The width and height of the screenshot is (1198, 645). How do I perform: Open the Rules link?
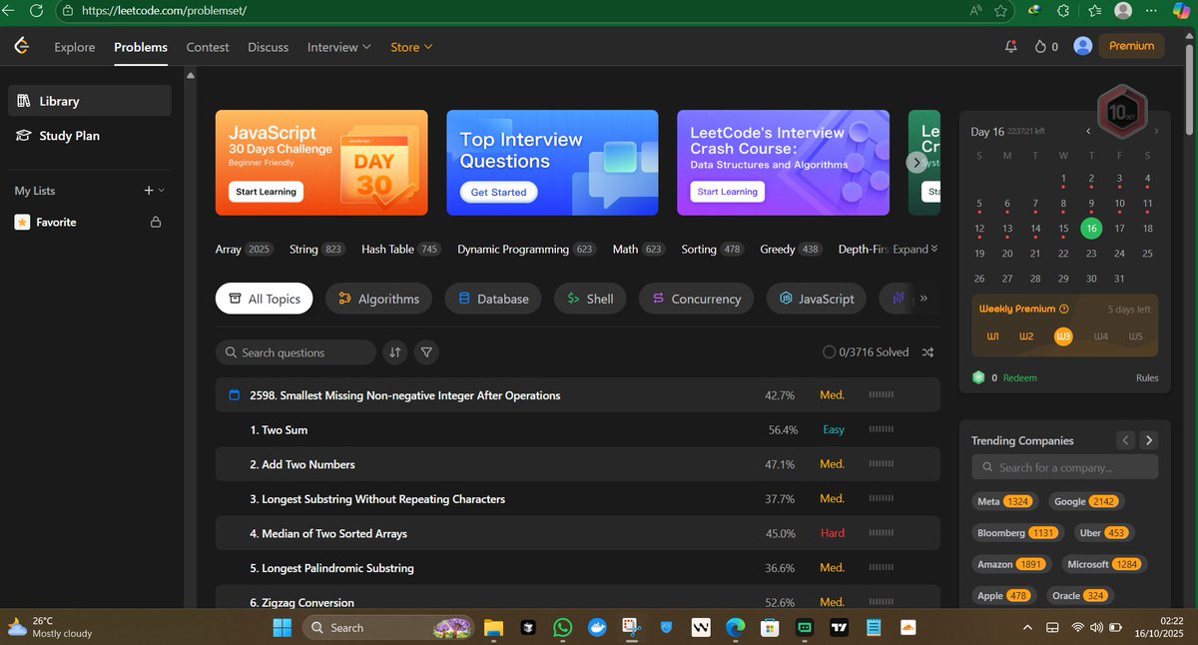point(1147,377)
